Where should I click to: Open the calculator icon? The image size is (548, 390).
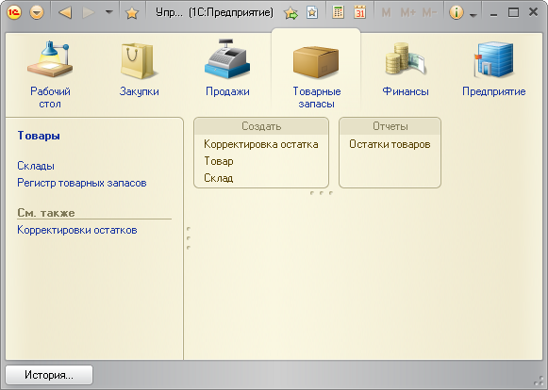tap(338, 12)
